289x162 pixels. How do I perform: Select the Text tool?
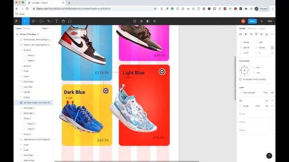tap(56, 21)
